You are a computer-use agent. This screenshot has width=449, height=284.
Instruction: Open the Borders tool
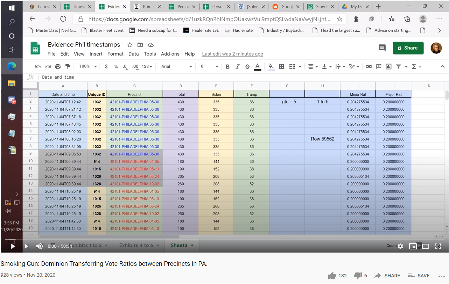click(281, 66)
